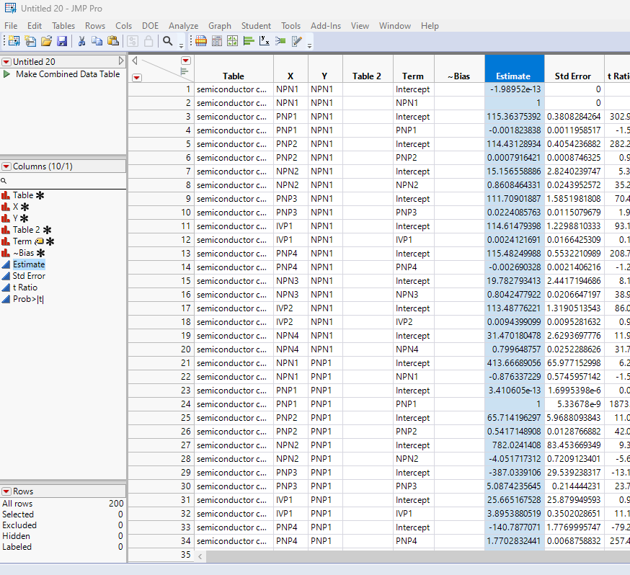630x575 pixels.
Task: Select the Estimate column header
Action: 513,76
